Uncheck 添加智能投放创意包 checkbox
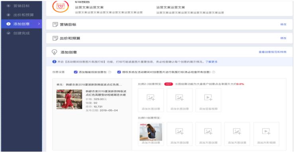294x152 pixels. tap(76, 72)
